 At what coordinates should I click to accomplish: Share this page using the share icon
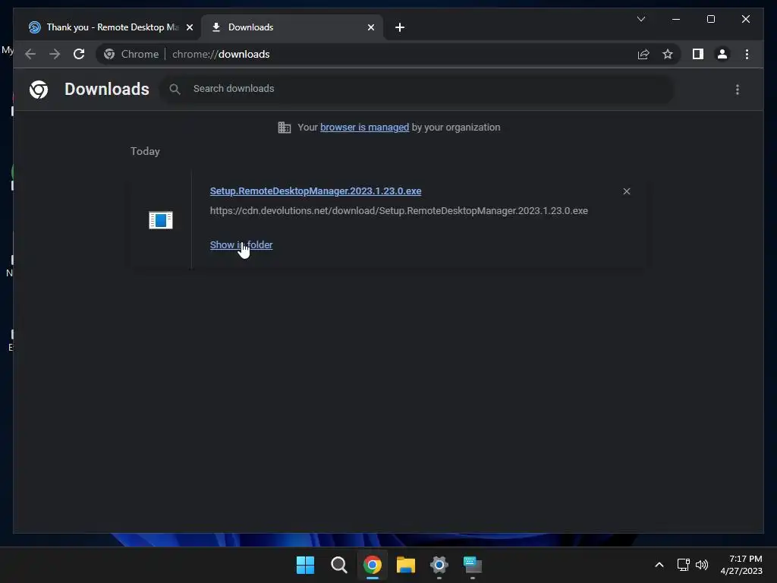[643, 54]
